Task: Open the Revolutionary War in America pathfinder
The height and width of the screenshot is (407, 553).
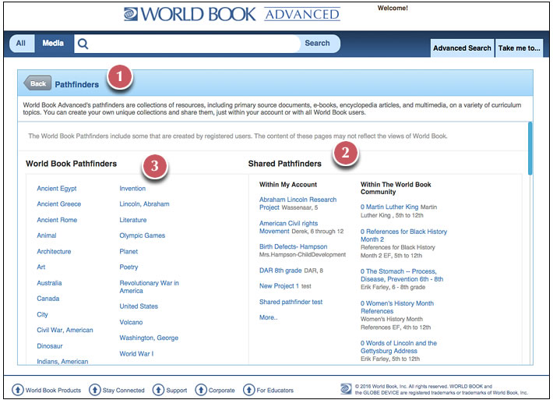Action: click(149, 287)
